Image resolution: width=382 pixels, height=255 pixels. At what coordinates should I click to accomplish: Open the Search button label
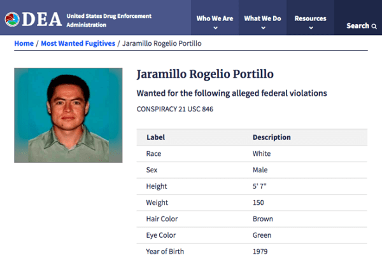pyautogui.click(x=358, y=26)
